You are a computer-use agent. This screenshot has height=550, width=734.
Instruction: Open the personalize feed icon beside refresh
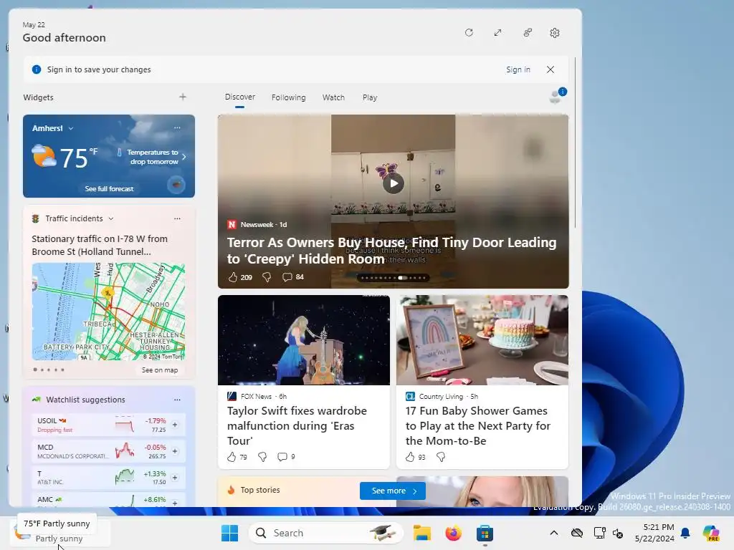pyautogui.click(x=528, y=33)
